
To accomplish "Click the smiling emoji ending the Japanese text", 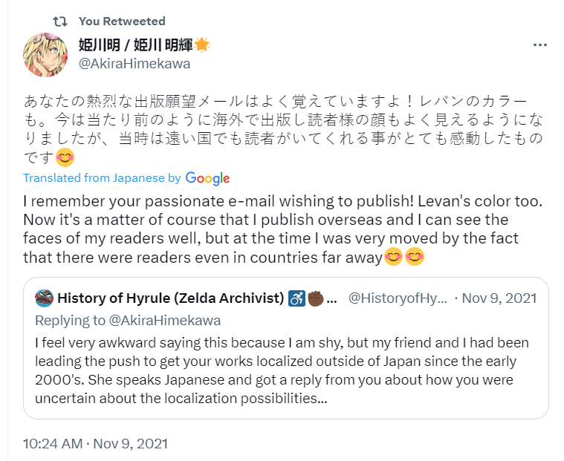I will 66,157.
